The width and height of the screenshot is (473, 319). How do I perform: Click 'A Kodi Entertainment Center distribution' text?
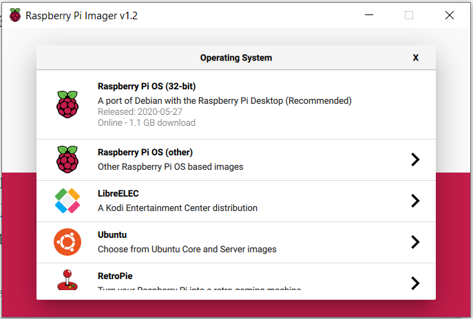(x=178, y=208)
